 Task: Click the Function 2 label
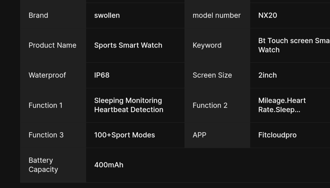point(210,105)
